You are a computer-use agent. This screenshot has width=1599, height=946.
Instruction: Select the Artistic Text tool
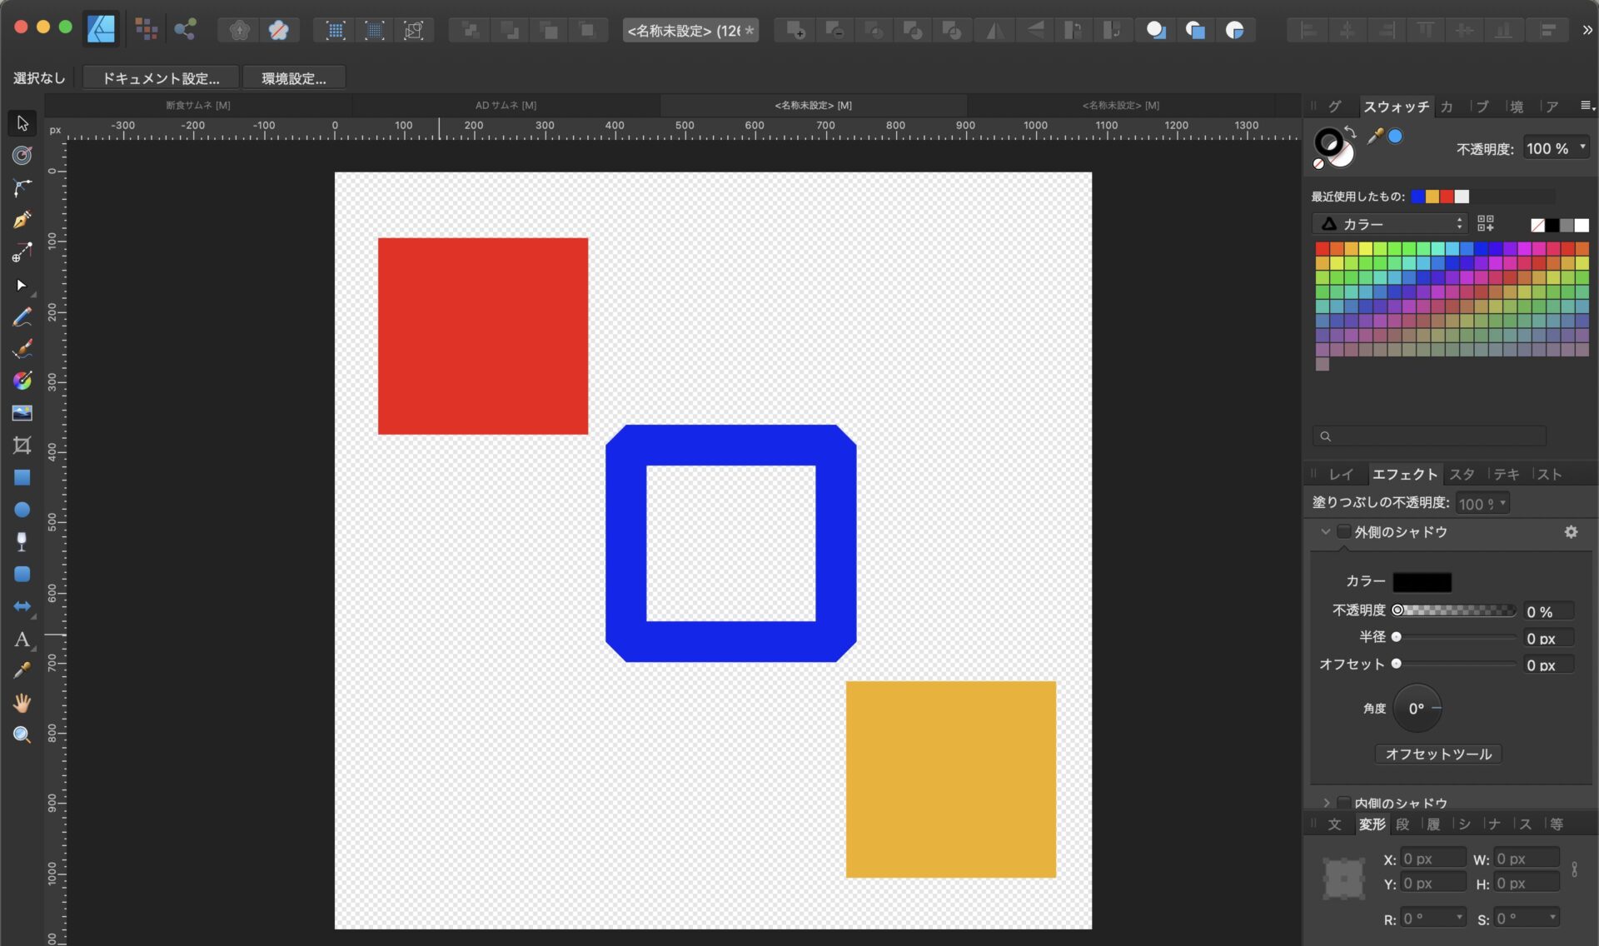click(x=22, y=639)
